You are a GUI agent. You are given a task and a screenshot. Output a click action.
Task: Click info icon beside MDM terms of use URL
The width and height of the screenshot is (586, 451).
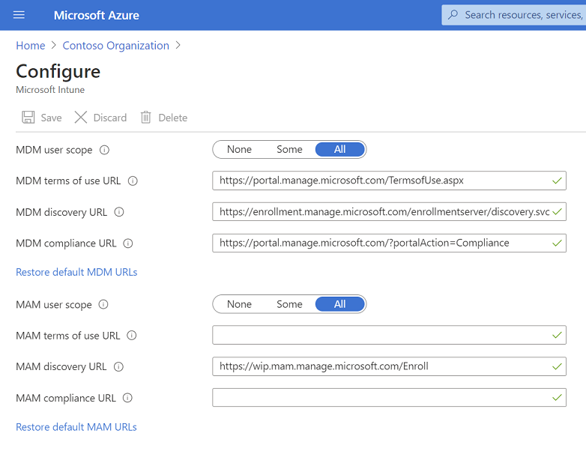pos(133,181)
